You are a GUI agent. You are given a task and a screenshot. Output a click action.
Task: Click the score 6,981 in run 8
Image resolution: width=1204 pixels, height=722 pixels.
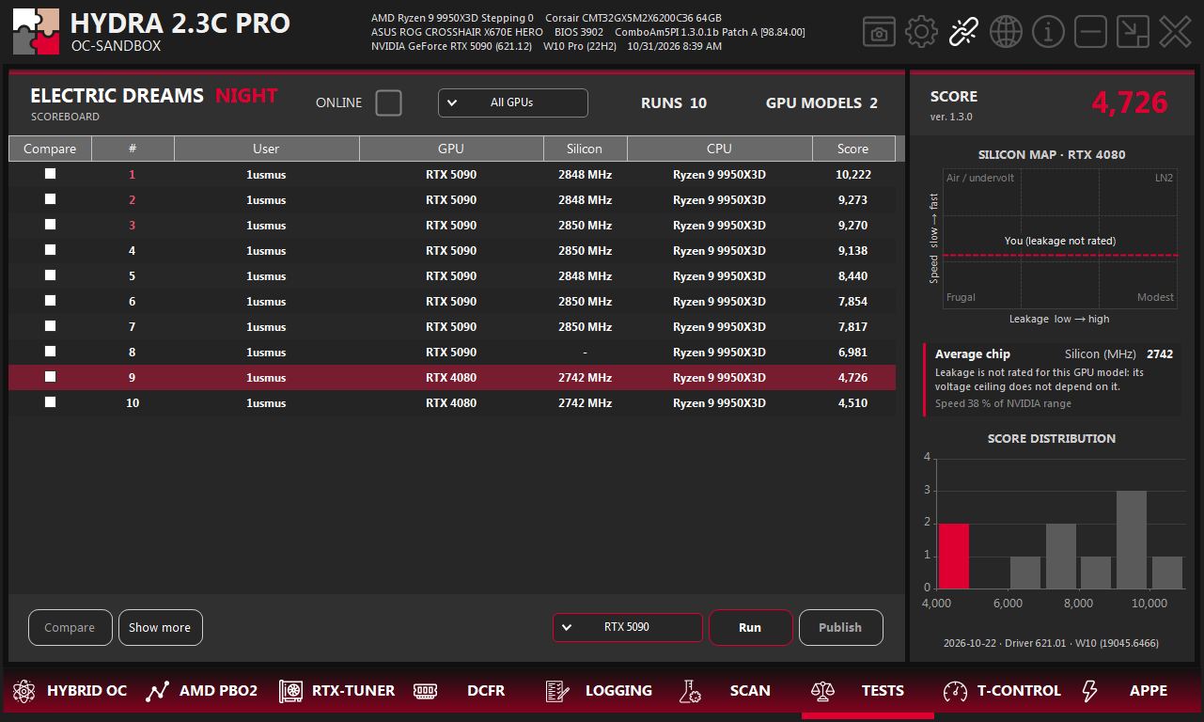click(x=853, y=352)
